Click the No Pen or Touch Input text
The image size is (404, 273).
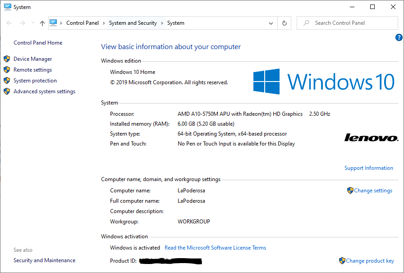(x=236, y=144)
